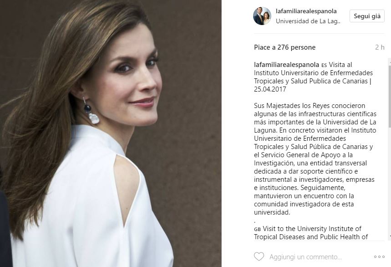Image resolution: width=391 pixels, height=267 pixels.
Task: View the Piace a 276 persone likes list
Action: tap(285, 47)
